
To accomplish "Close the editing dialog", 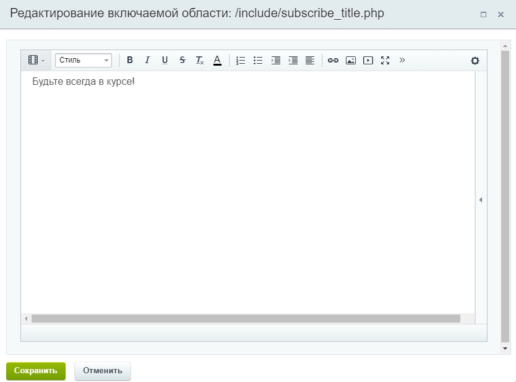I will (501, 14).
